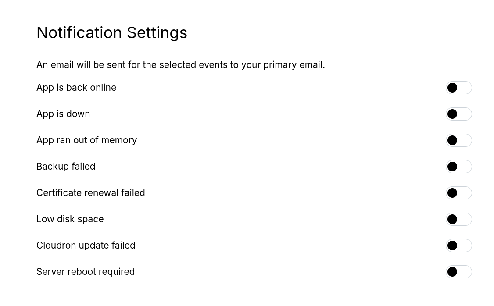
Task: Select the primary email description text
Action: pos(180,64)
